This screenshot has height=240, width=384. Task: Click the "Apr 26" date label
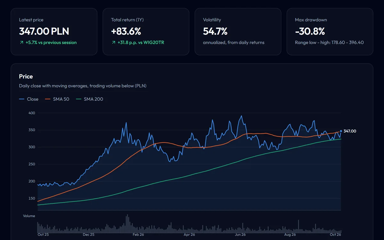(x=189, y=235)
